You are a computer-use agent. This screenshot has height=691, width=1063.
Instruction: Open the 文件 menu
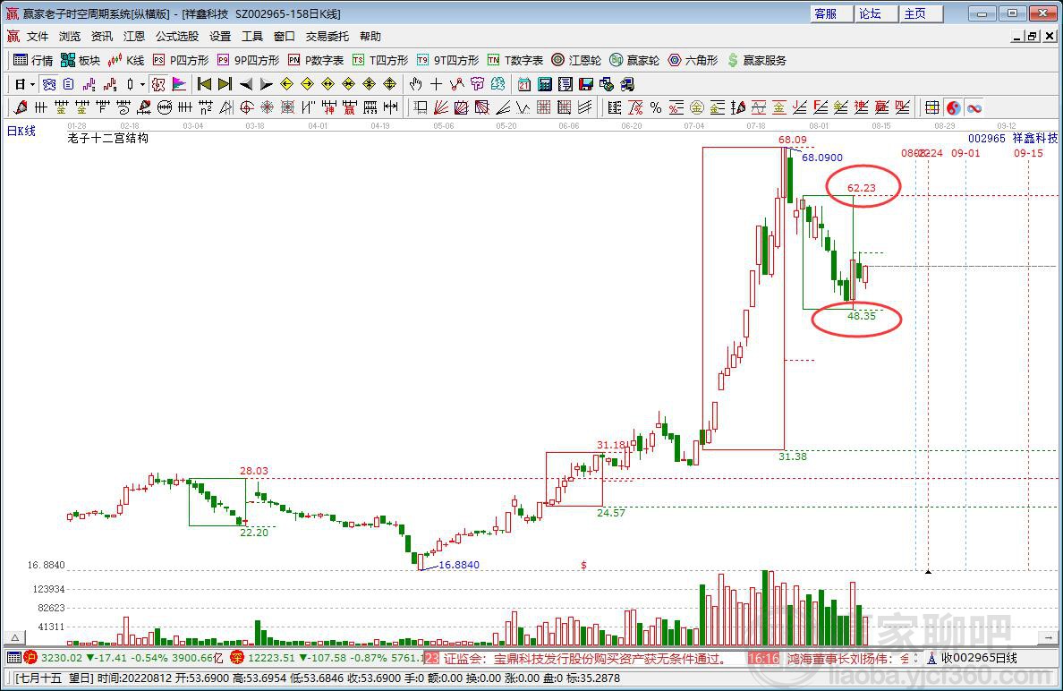(38, 36)
